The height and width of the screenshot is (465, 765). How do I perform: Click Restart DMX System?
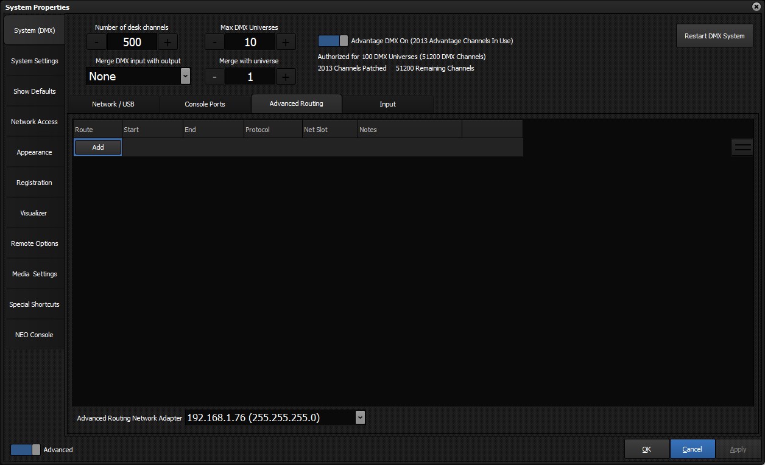pyautogui.click(x=714, y=36)
